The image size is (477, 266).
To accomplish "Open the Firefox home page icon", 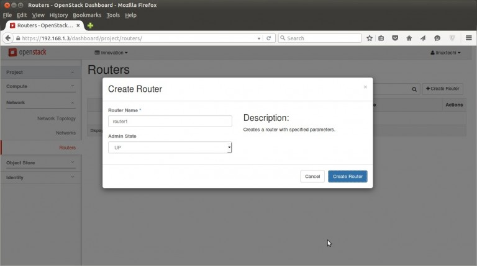I will (409, 38).
